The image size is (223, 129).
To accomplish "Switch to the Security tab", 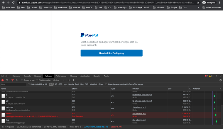I will 97,76.
